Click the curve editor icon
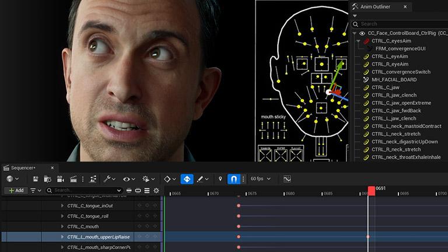The image size is (448, 252). click(287, 179)
